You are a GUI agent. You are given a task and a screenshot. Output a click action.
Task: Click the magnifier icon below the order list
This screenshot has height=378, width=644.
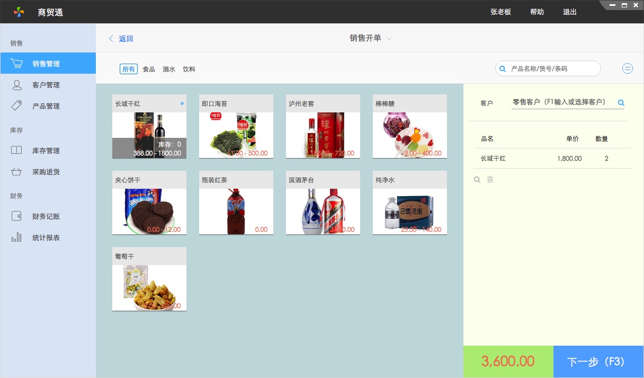(x=477, y=179)
